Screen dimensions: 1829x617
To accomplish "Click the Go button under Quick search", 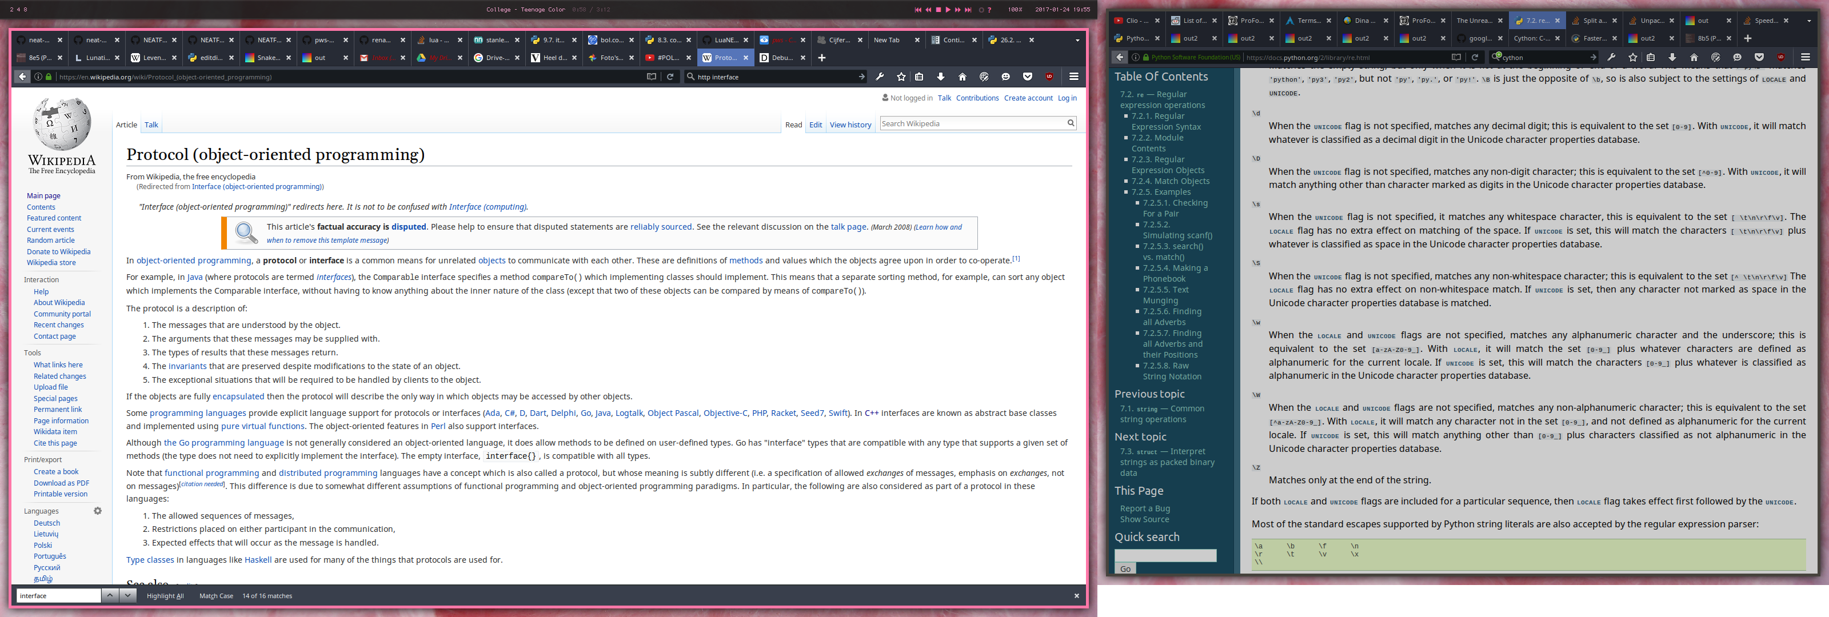I will (1125, 568).
